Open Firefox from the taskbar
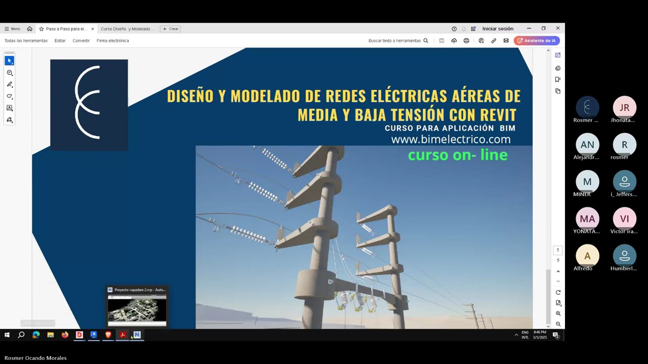This screenshot has height=364, width=648. 65,335
